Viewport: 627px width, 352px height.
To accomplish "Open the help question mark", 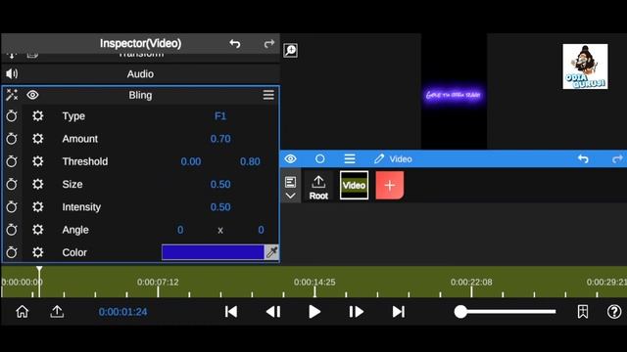I will click(x=614, y=312).
